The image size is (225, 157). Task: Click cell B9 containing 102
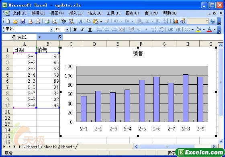(48, 99)
